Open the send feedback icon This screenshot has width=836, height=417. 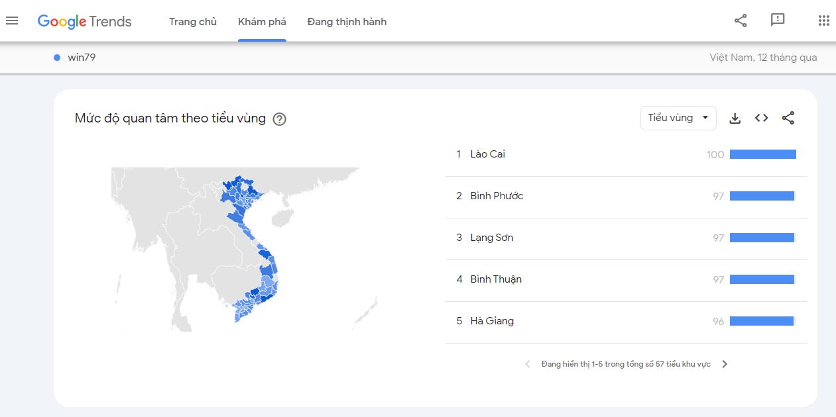click(x=778, y=21)
